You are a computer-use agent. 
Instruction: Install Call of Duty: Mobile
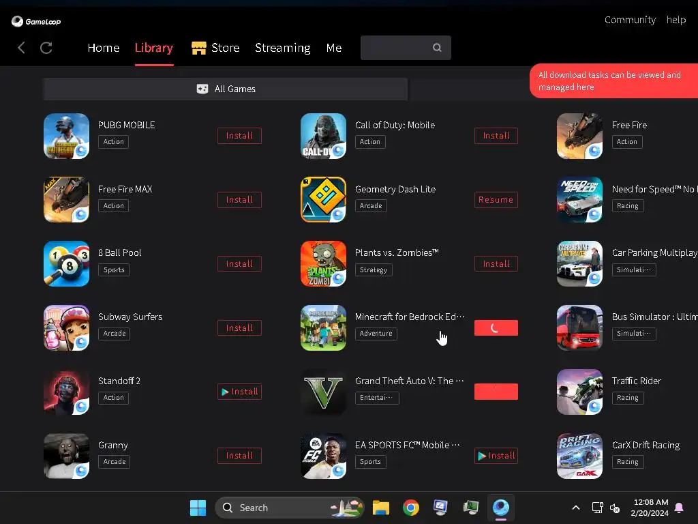click(x=496, y=136)
